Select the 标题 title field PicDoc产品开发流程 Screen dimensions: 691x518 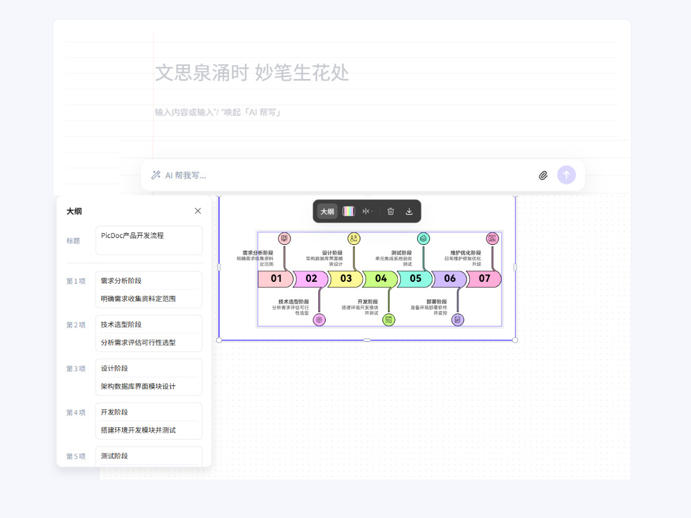point(148,240)
